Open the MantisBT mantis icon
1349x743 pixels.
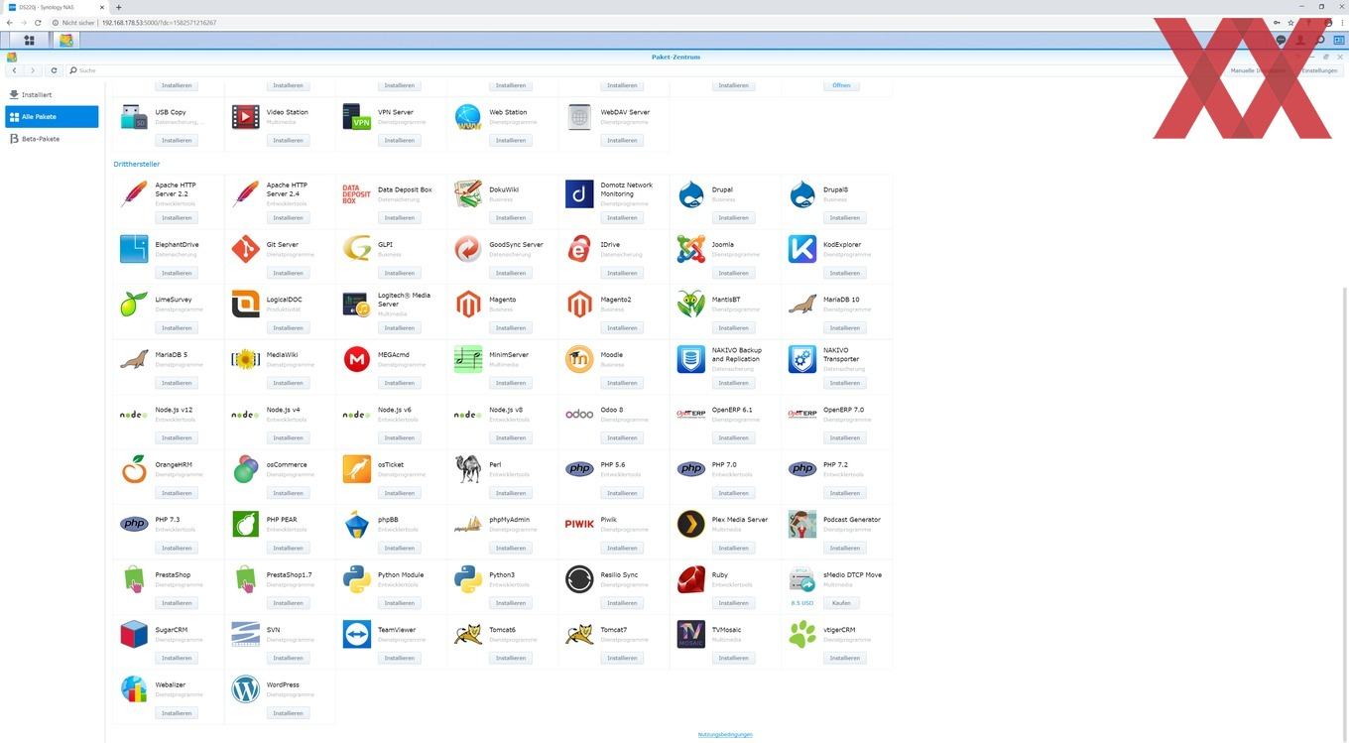(x=691, y=304)
